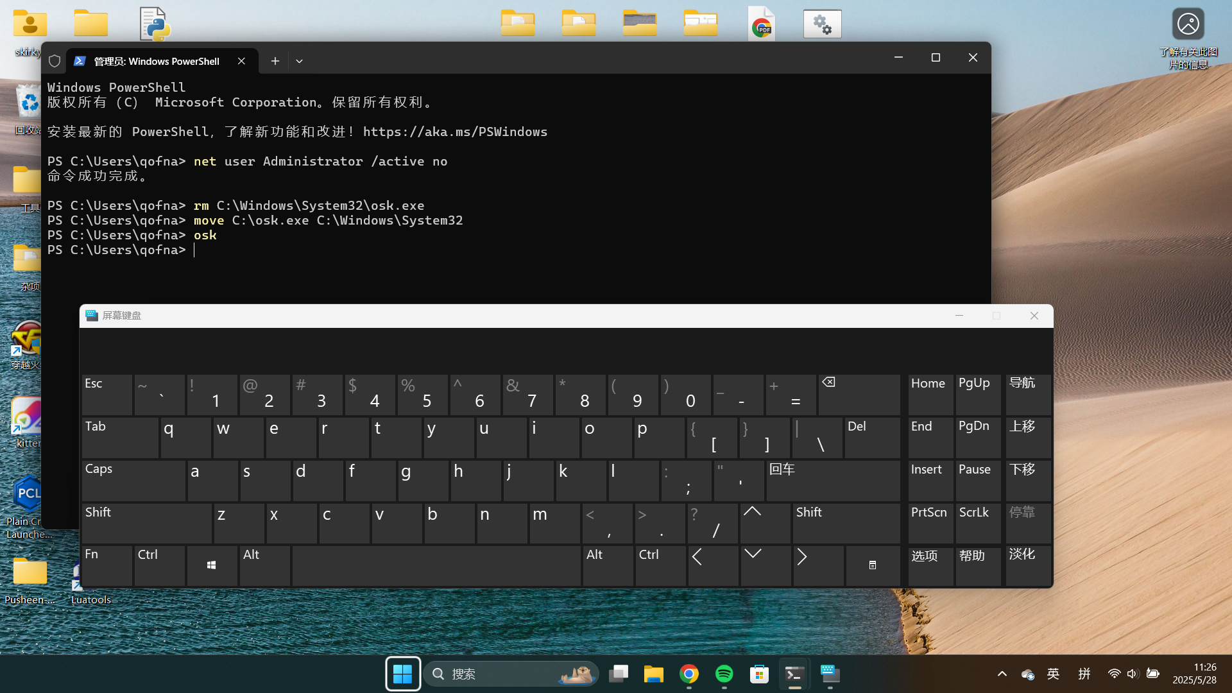Tap the left arrow key on the on-screen keyboard
1232x693 pixels.
[x=713, y=565]
